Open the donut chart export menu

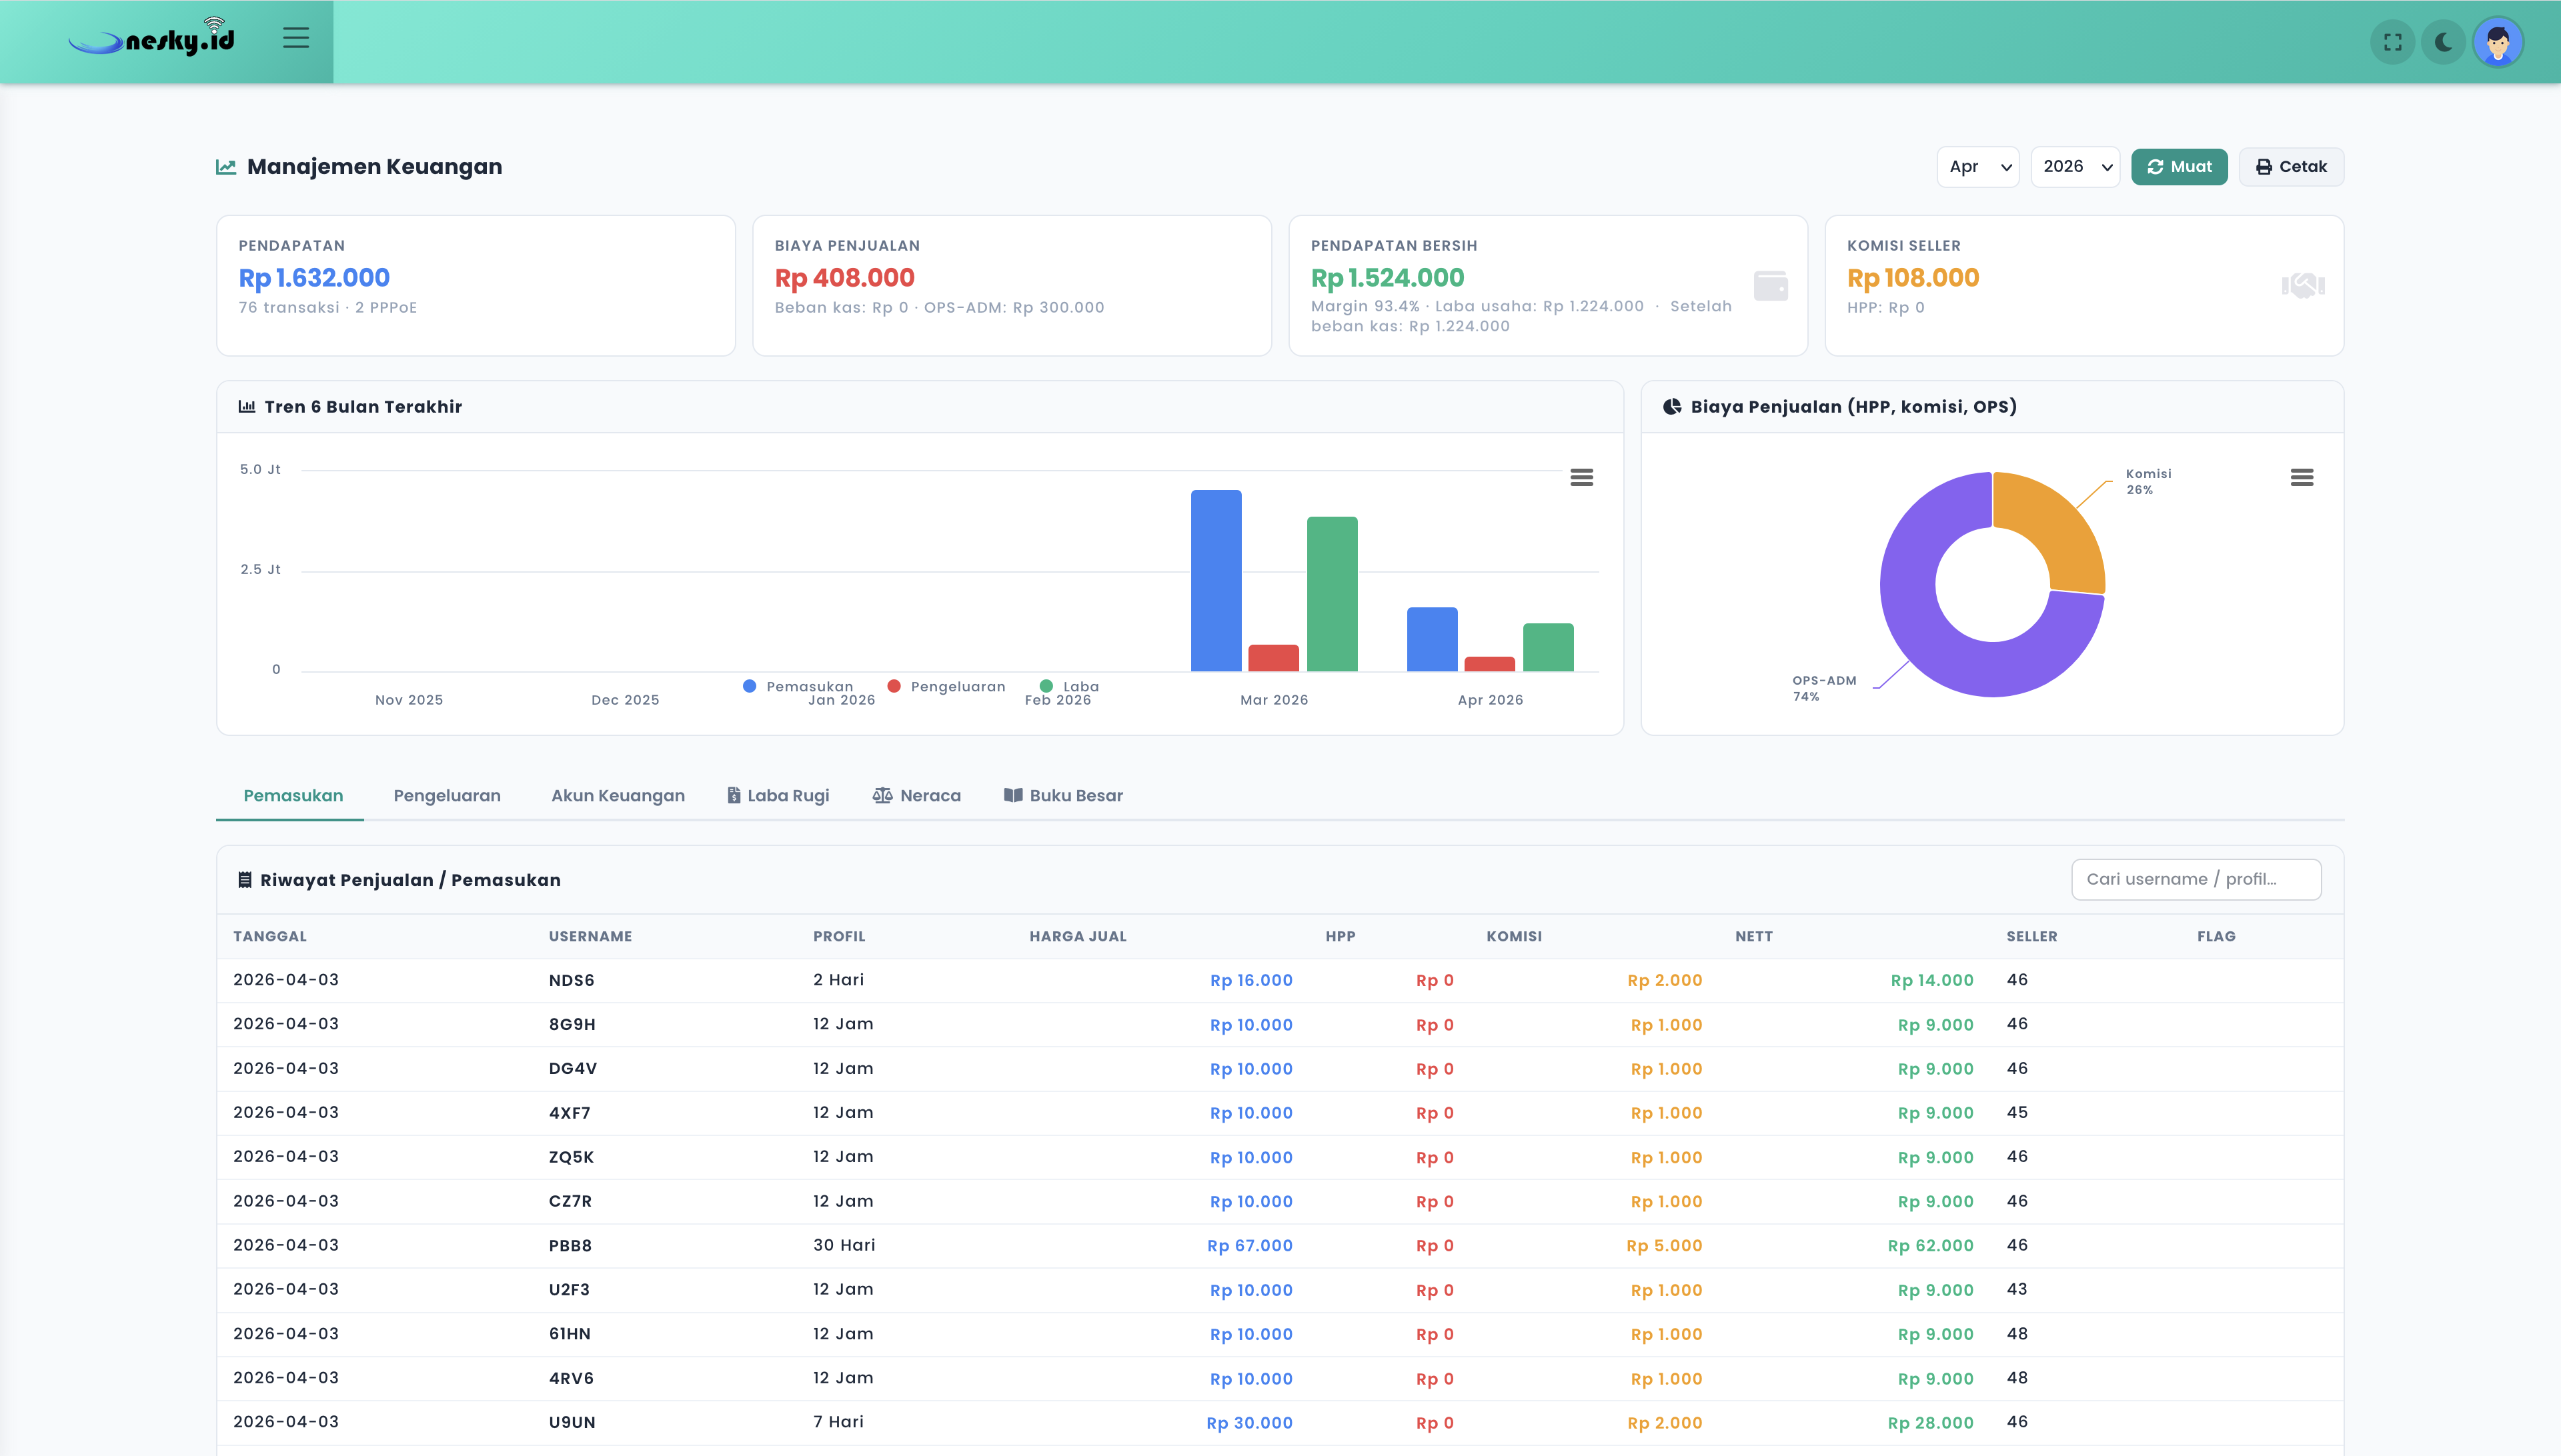[2301, 477]
